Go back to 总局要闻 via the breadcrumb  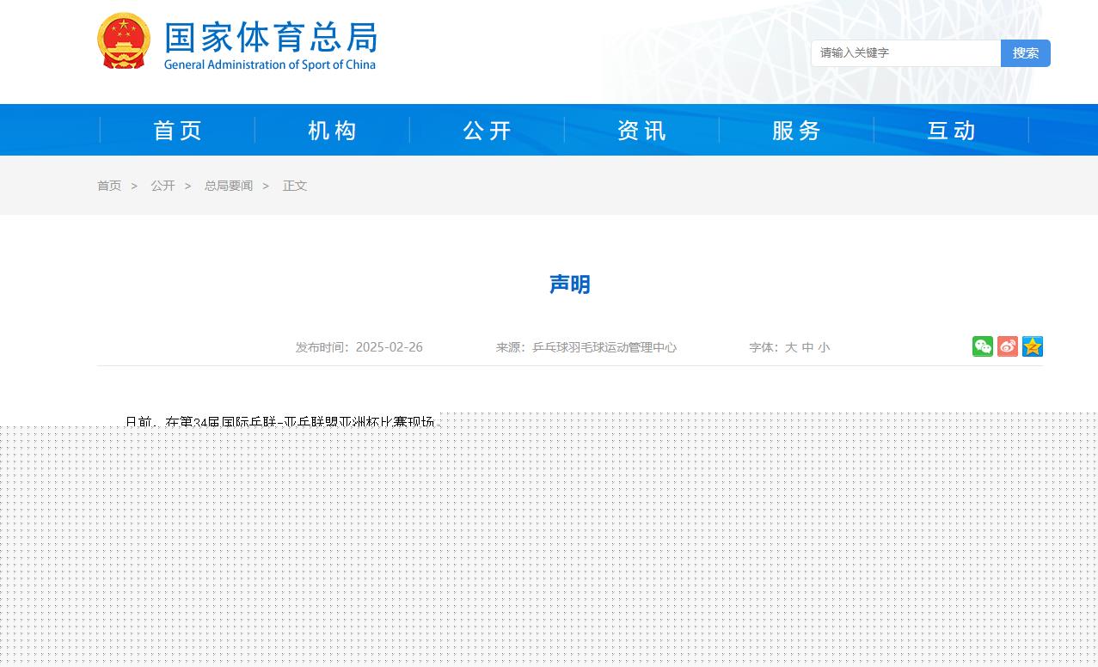pos(228,186)
